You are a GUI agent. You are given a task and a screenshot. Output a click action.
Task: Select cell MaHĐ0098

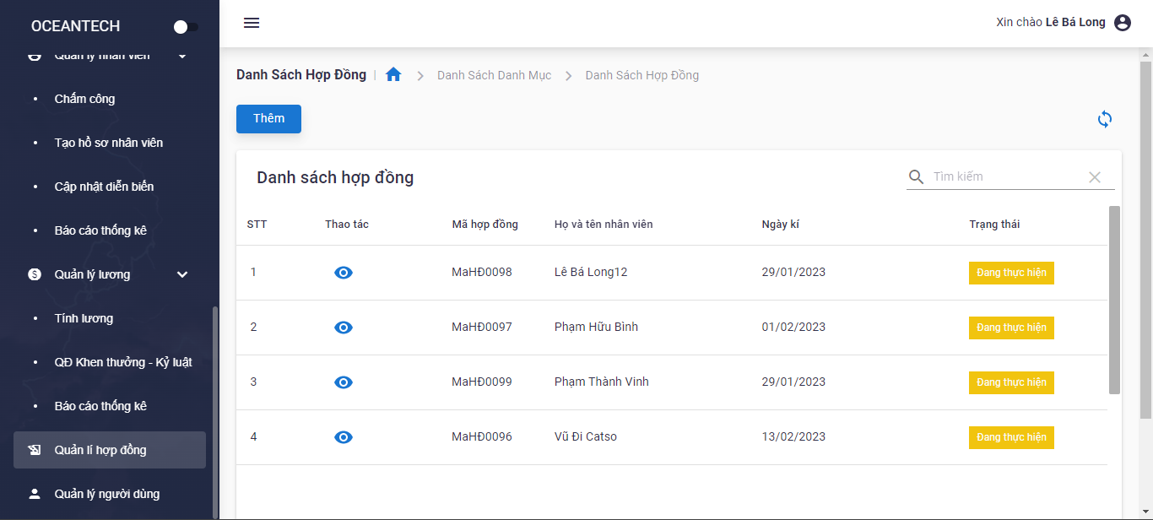pos(482,273)
